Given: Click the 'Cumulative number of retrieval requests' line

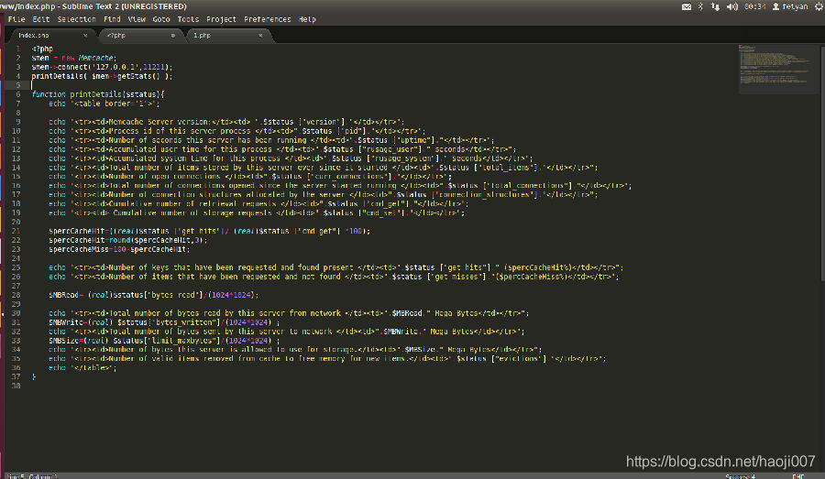Looking at the screenshot, I should point(258,203).
